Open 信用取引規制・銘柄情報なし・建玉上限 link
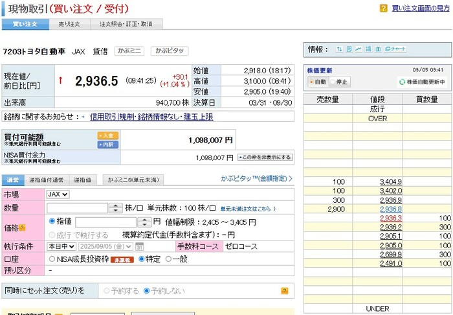The height and width of the screenshot is (315, 453). pyautogui.click(x=151, y=117)
